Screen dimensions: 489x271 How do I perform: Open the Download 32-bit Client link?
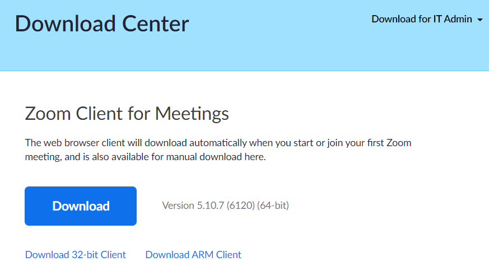(76, 255)
